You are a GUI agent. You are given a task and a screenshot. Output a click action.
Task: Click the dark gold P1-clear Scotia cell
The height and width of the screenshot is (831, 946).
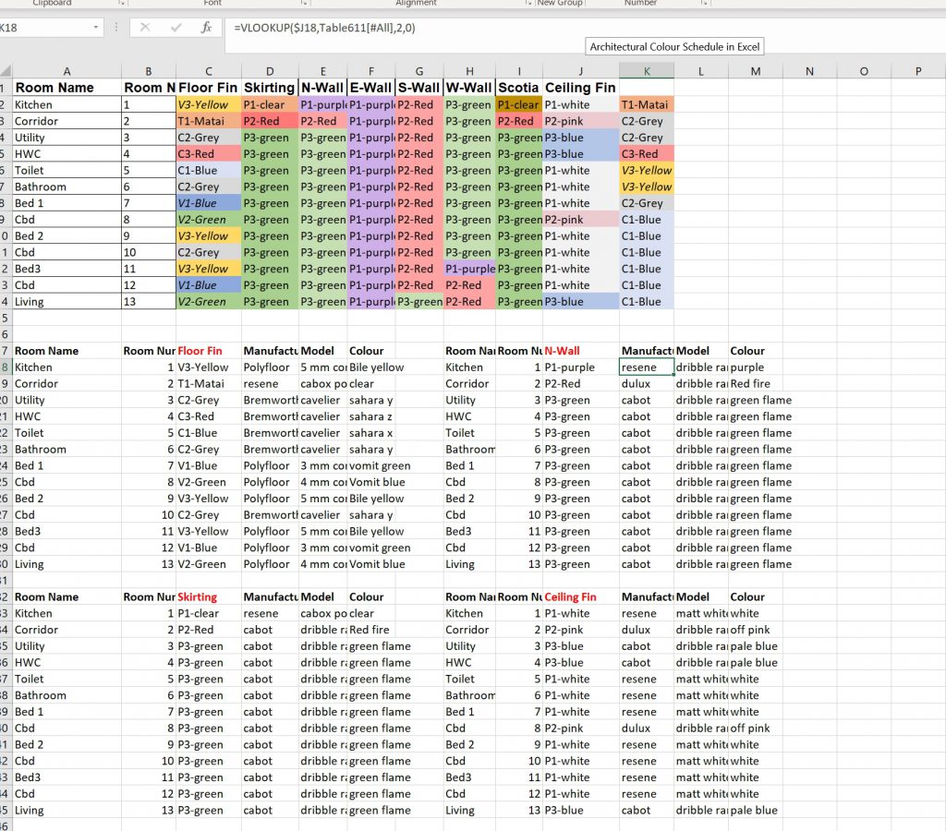518,105
